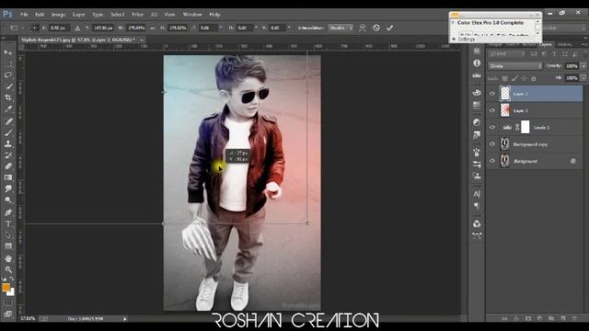Select the Clone Stamp tool

click(x=8, y=143)
